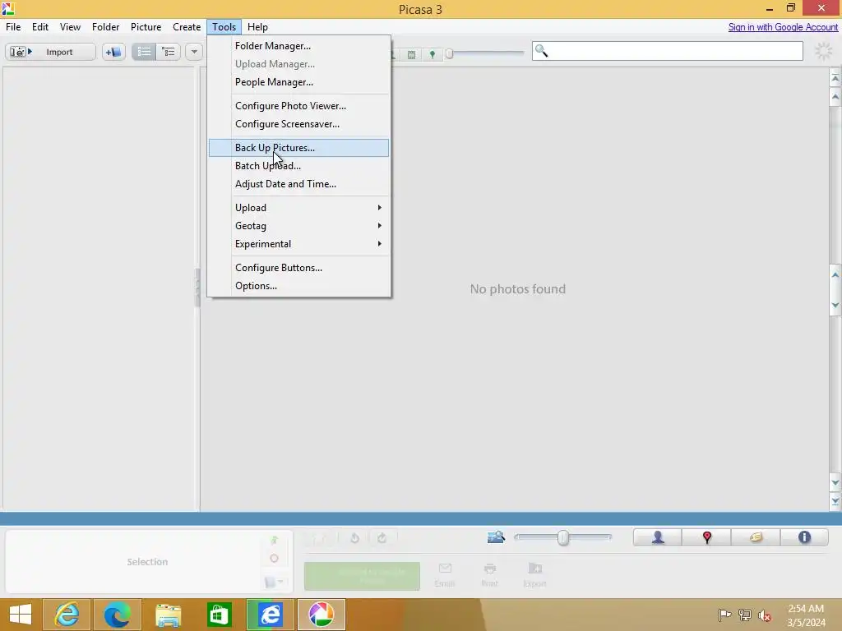
Task: Open the View menu
Action: pos(70,27)
